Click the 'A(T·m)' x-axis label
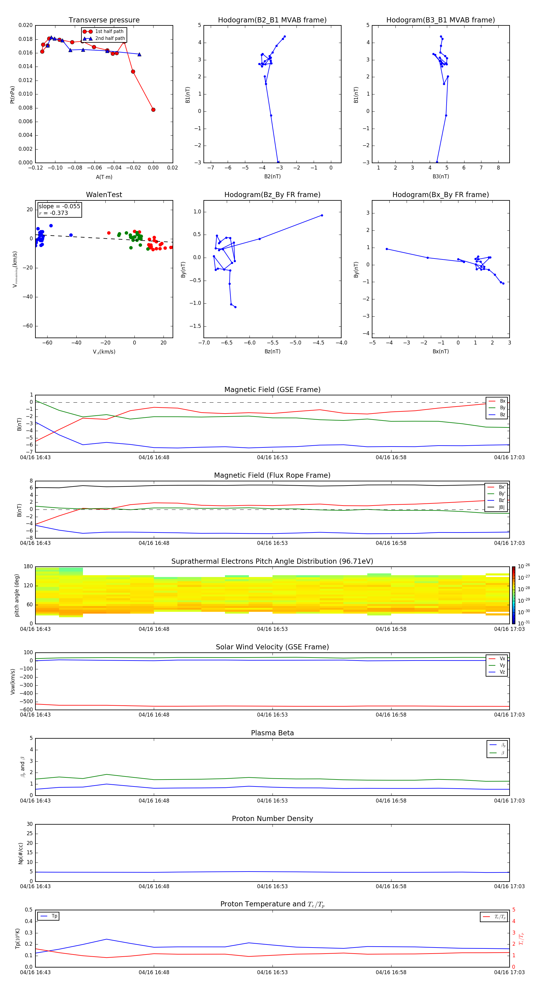This screenshot has height=999, width=545. click(x=104, y=177)
